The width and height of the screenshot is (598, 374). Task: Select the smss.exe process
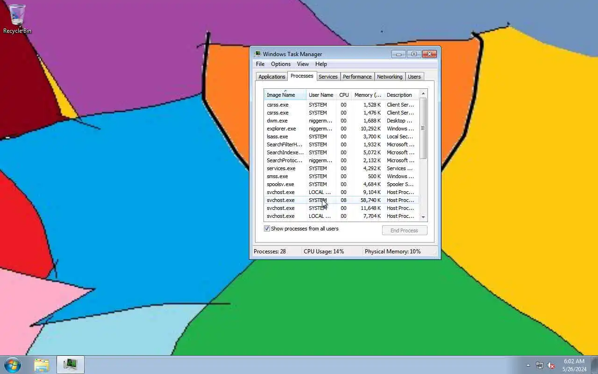[x=342, y=176]
